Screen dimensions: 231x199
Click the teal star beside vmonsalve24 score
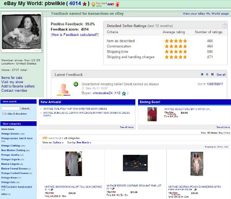[x=124, y=93]
